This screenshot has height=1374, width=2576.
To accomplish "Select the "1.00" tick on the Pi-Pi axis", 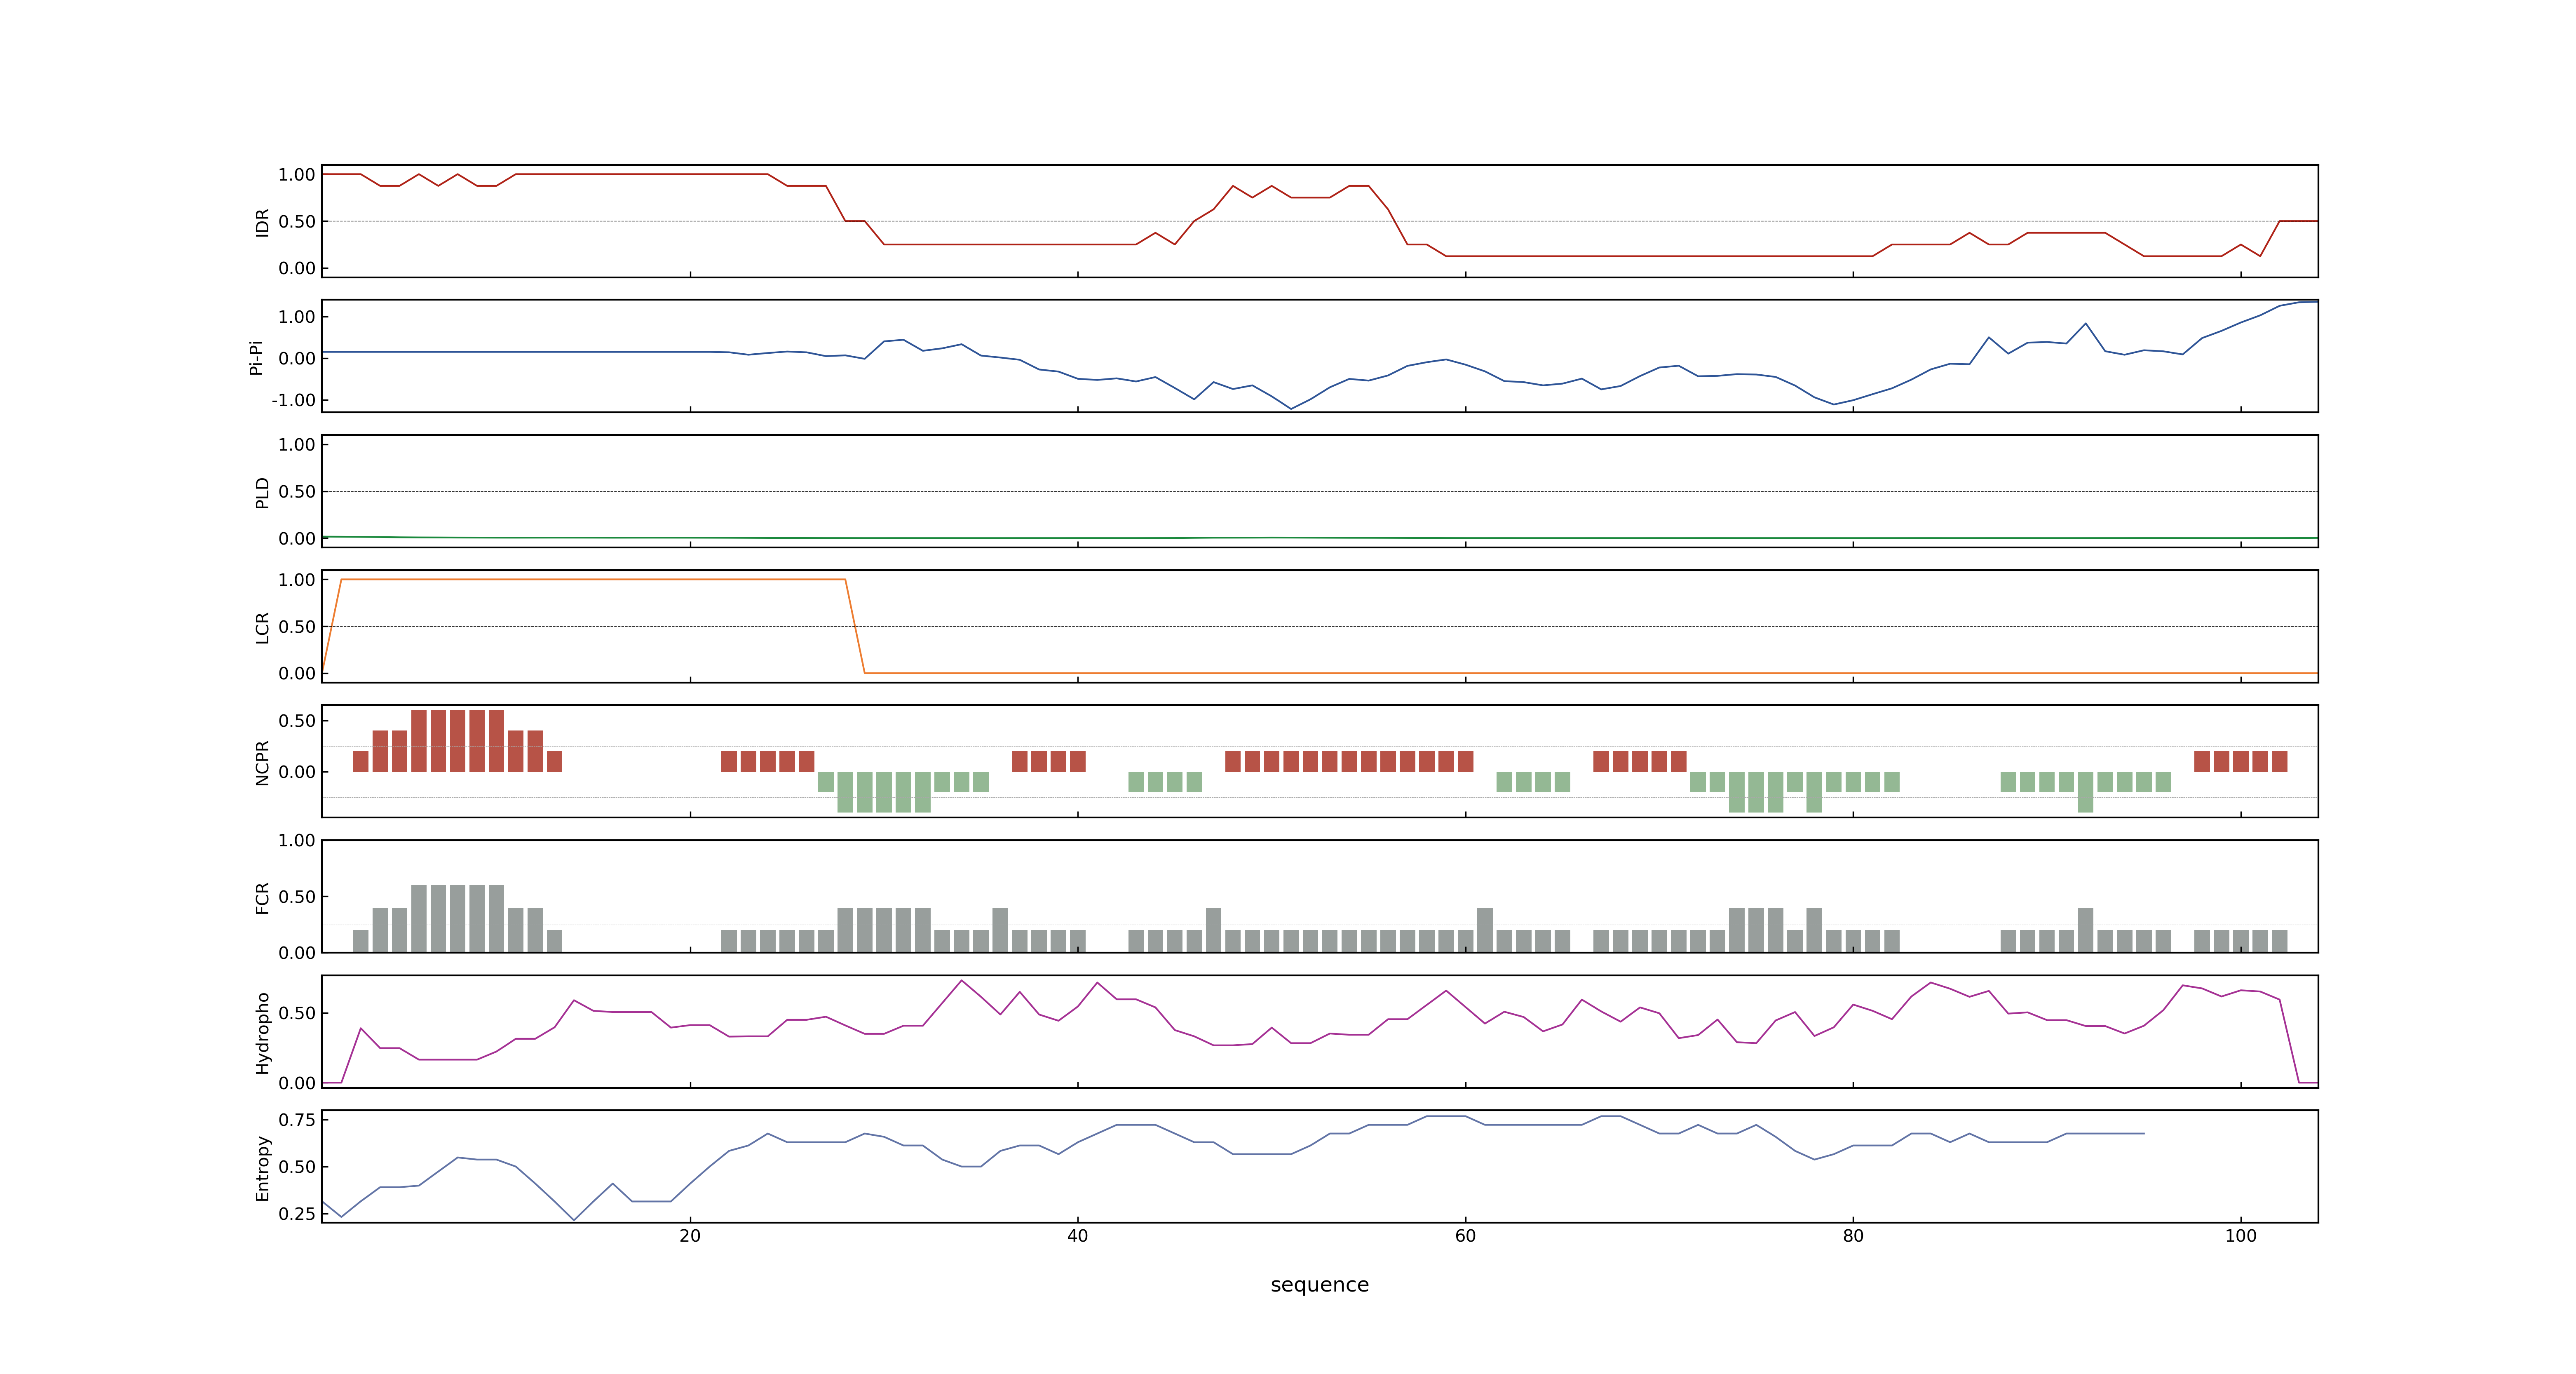I will tap(297, 317).
